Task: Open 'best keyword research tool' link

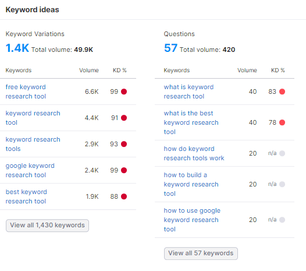Action: tap(26, 196)
